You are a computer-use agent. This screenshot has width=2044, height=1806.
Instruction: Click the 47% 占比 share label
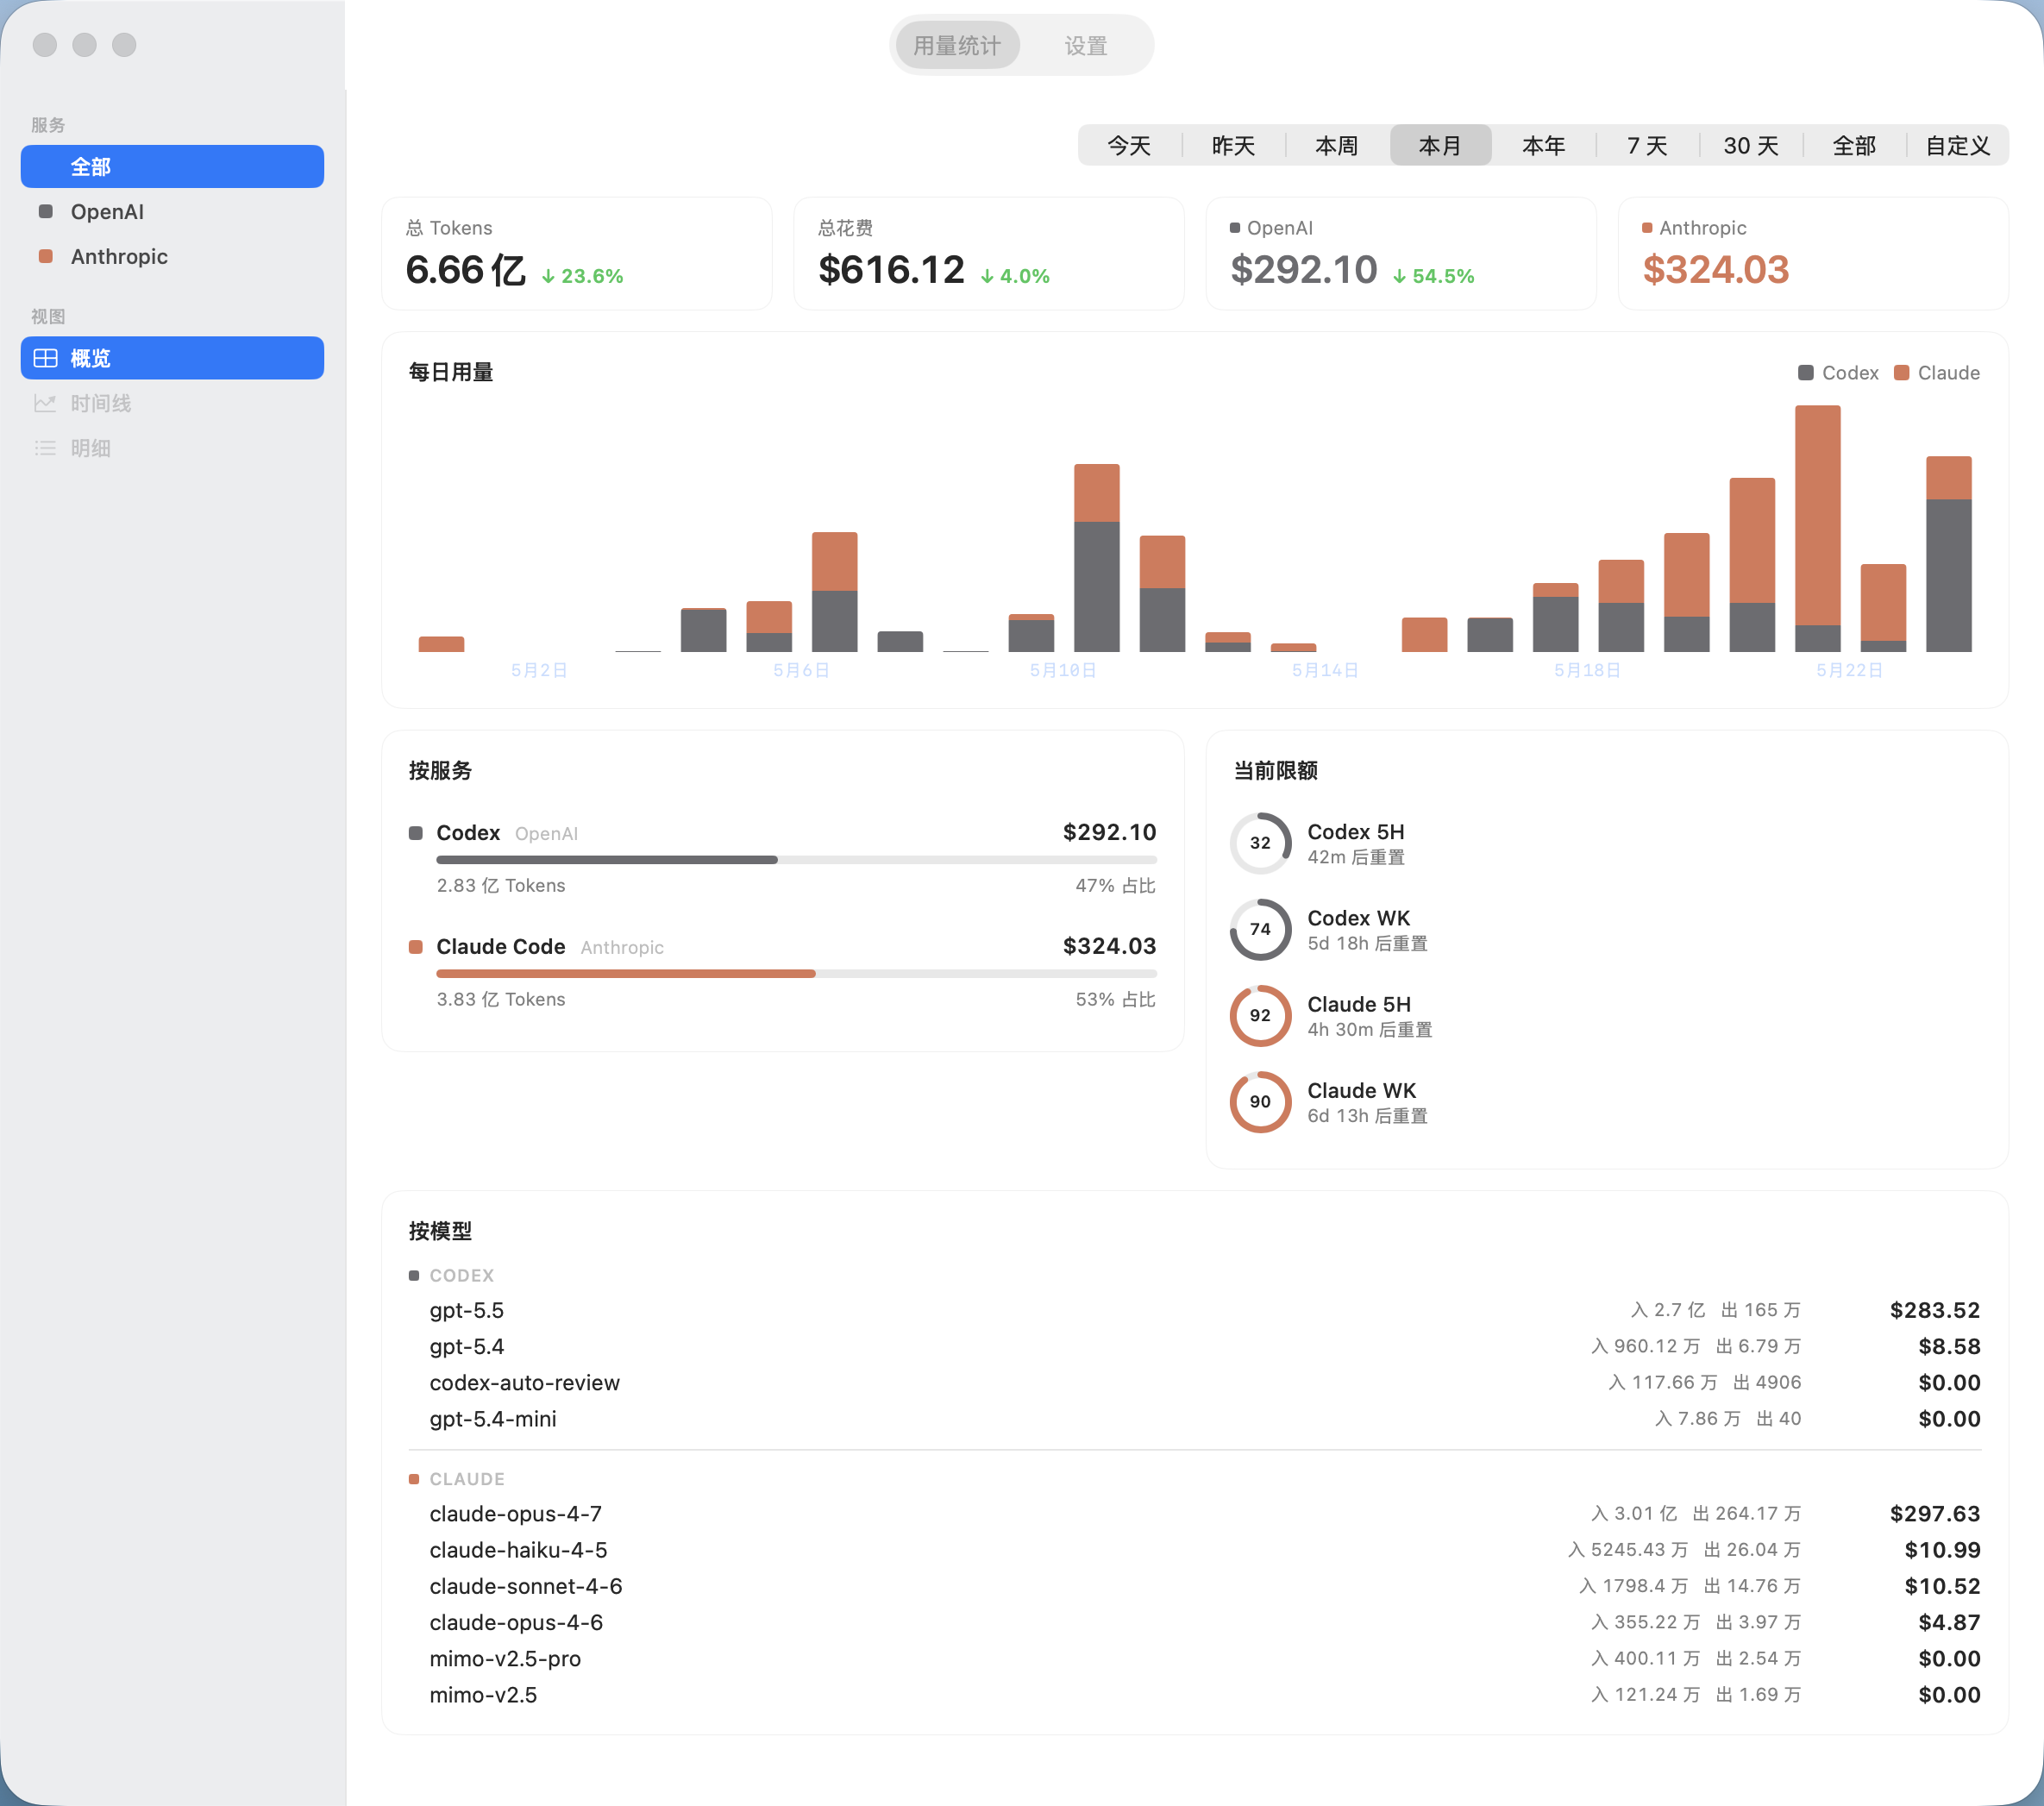(1115, 885)
